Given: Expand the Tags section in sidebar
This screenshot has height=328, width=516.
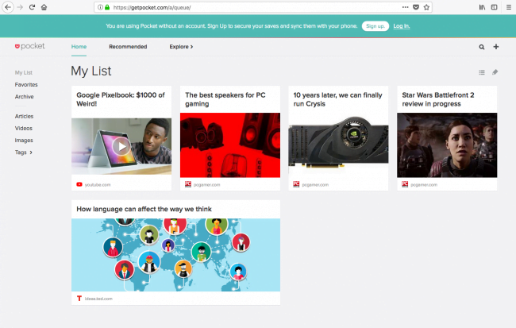Looking at the screenshot, I should click(x=24, y=152).
